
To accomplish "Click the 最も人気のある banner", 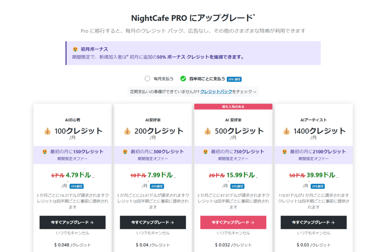I will pyautogui.click(x=233, y=107).
